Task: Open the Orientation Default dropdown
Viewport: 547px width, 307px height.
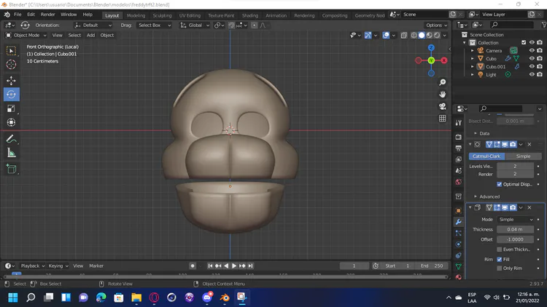Action: coord(93,25)
